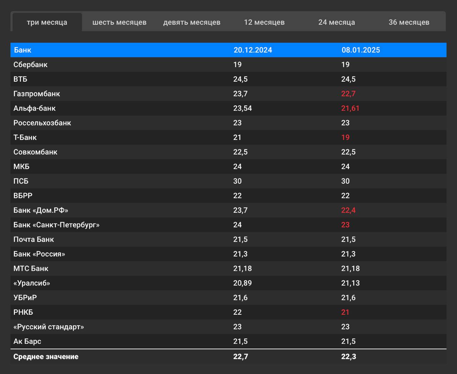457x374 pixels.
Task: Click red 22,7 value for Газпромбанк
Action: pyautogui.click(x=348, y=94)
